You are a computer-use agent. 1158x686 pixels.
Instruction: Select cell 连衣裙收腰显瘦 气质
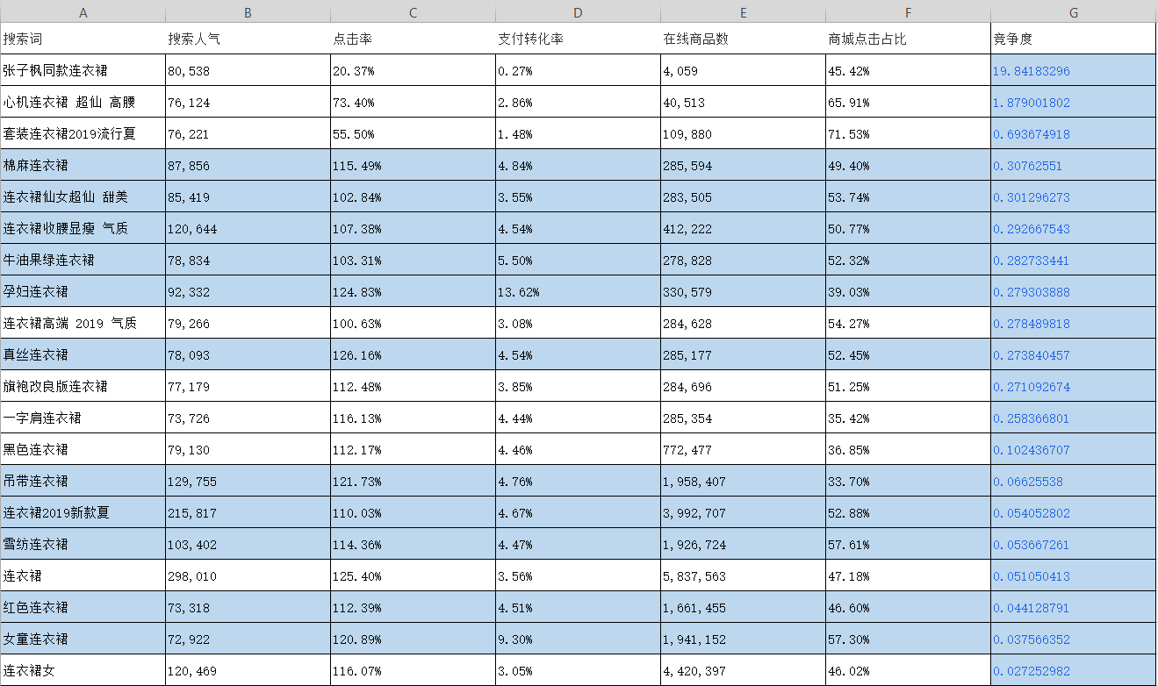(x=83, y=228)
